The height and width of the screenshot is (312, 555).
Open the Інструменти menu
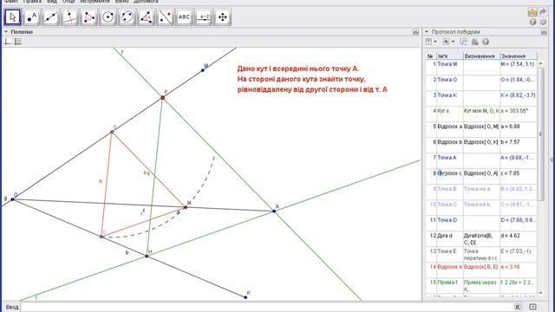[x=95, y=2]
